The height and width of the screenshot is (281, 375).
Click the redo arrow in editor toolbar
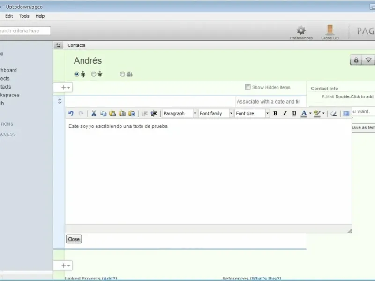point(81,113)
